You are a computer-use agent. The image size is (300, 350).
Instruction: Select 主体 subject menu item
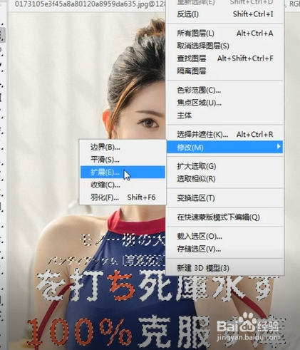click(224, 115)
